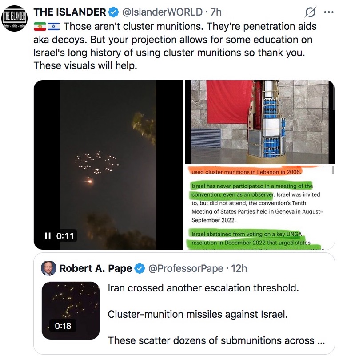Screen dimensions: 343x356
Task: Open the missile warhead model photo
Action: click(259, 122)
